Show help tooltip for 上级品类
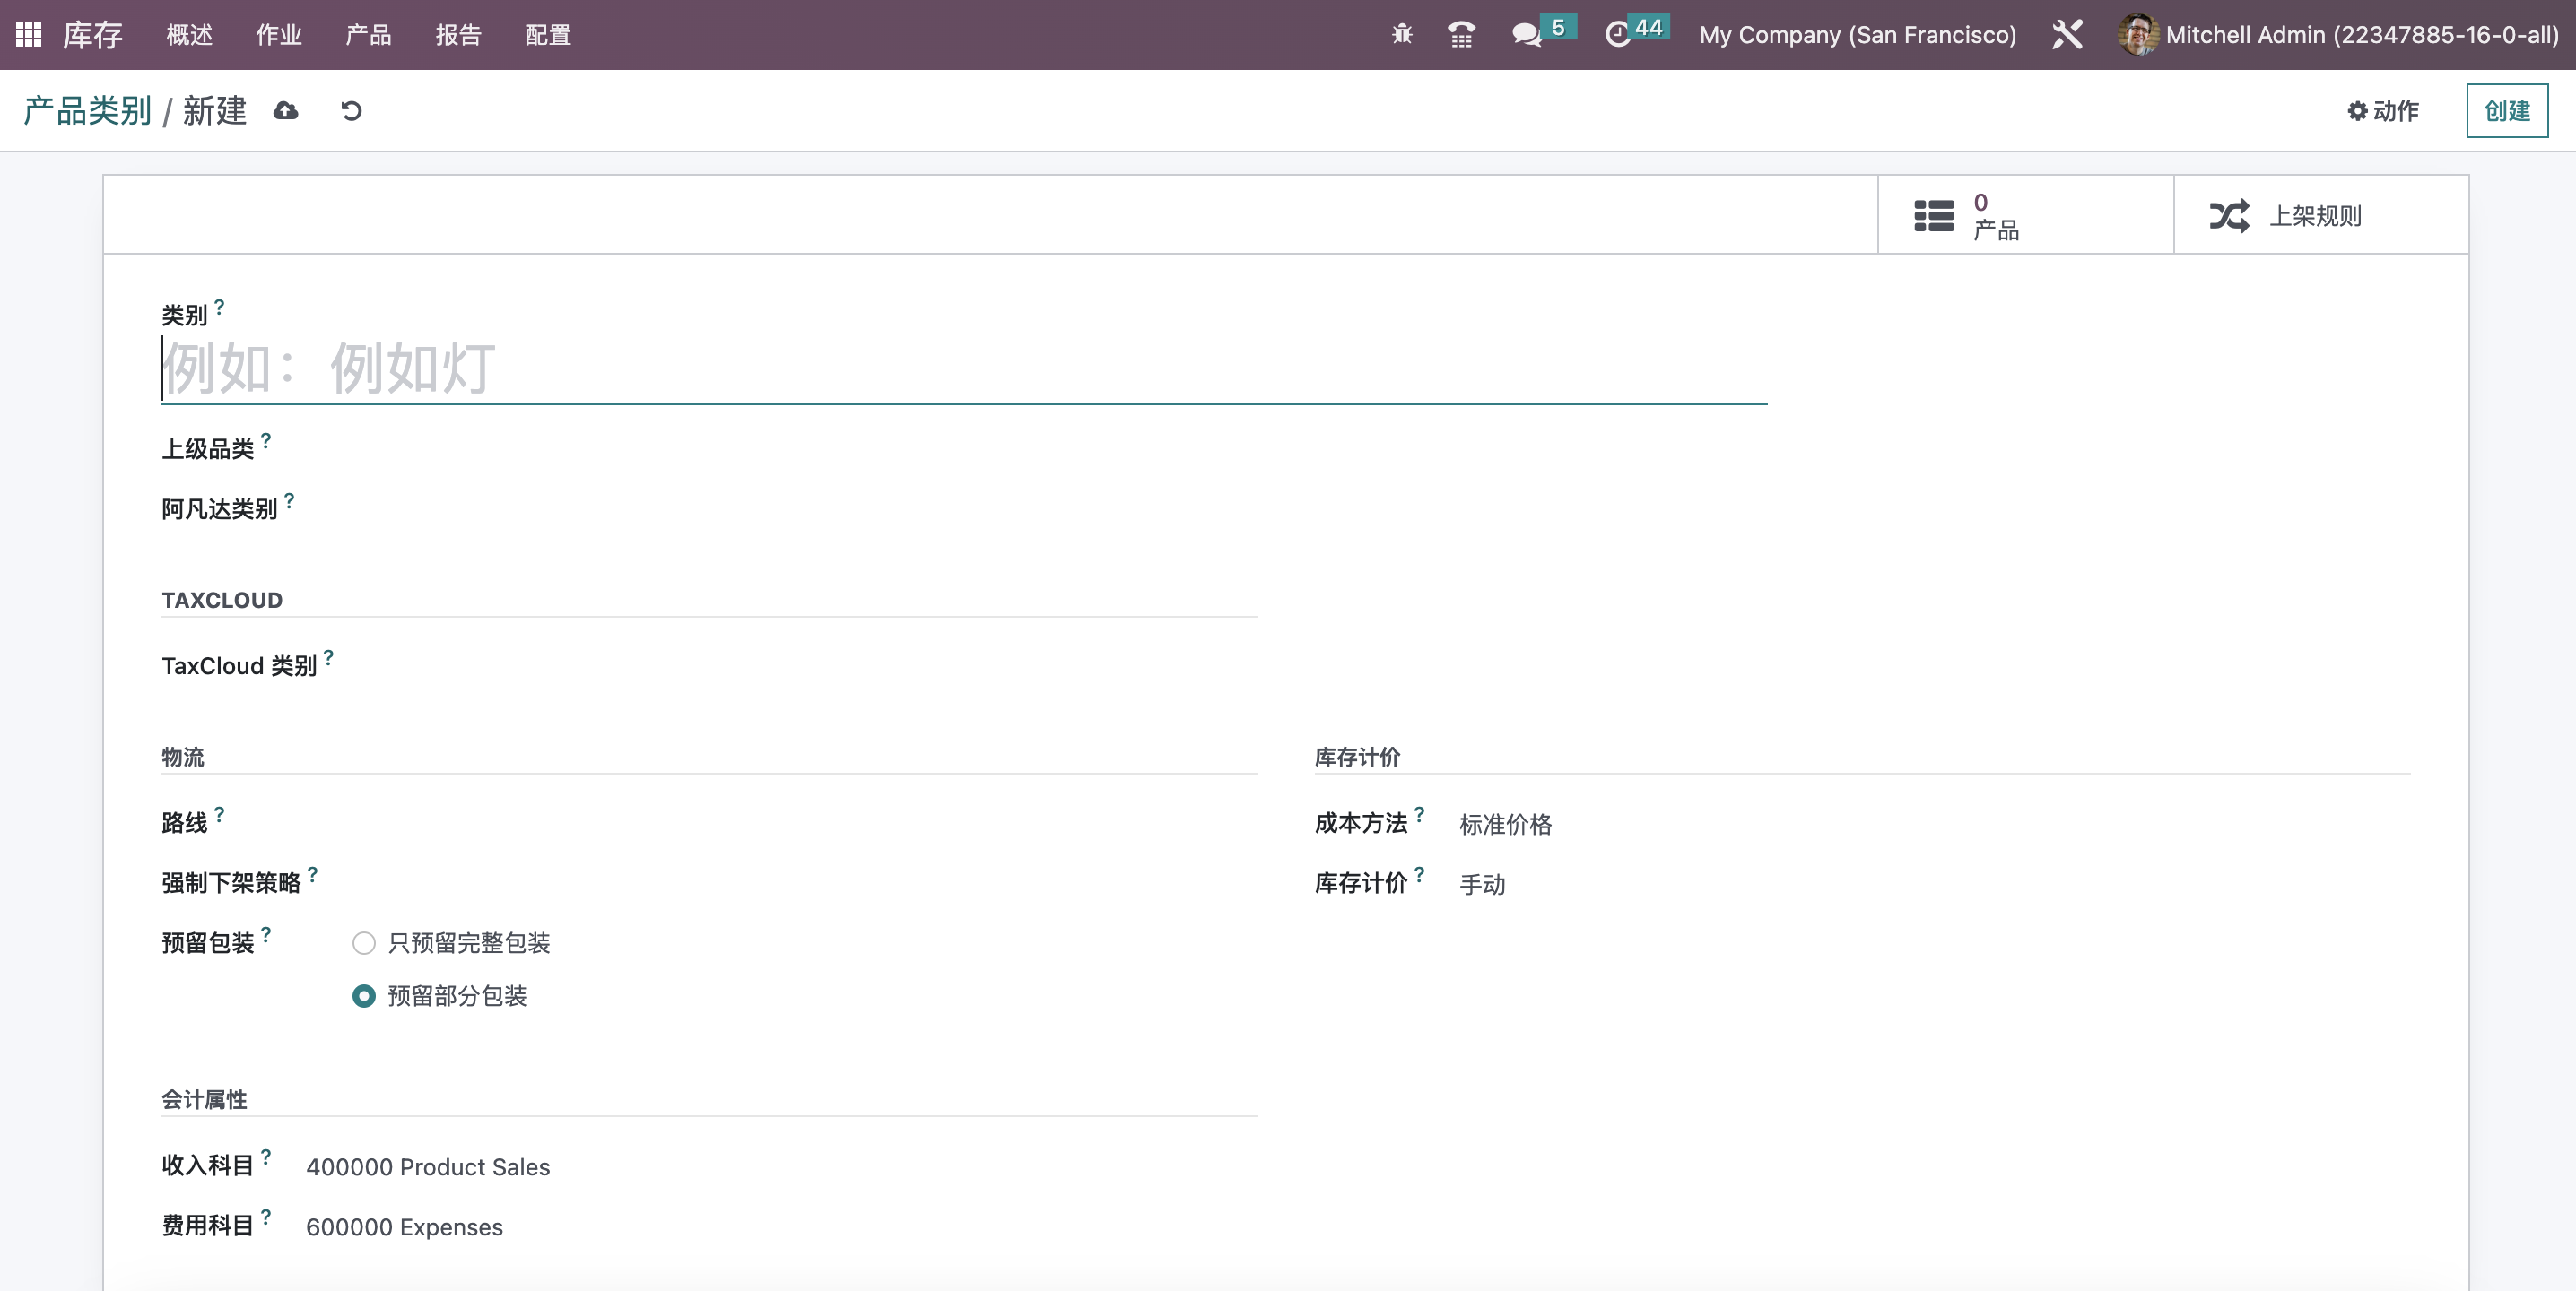The width and height of the screenshot is (2576, 1291). click(x=266, y=439)
